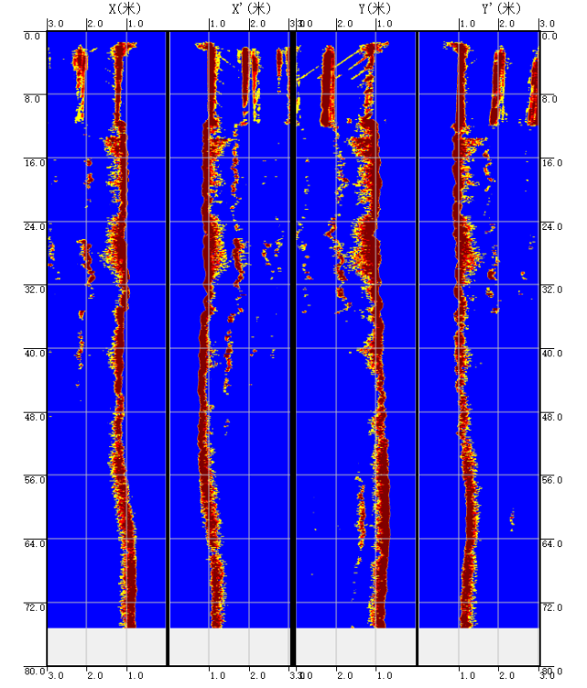Pick the 8.0 depth label on right axis

(x=549, y=99)
